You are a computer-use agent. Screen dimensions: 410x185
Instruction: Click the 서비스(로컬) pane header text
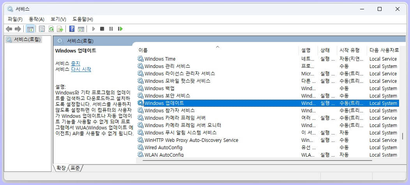pos(80,41)
